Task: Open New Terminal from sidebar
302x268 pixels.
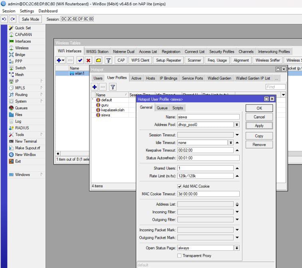Action: [x=26, y=141]
